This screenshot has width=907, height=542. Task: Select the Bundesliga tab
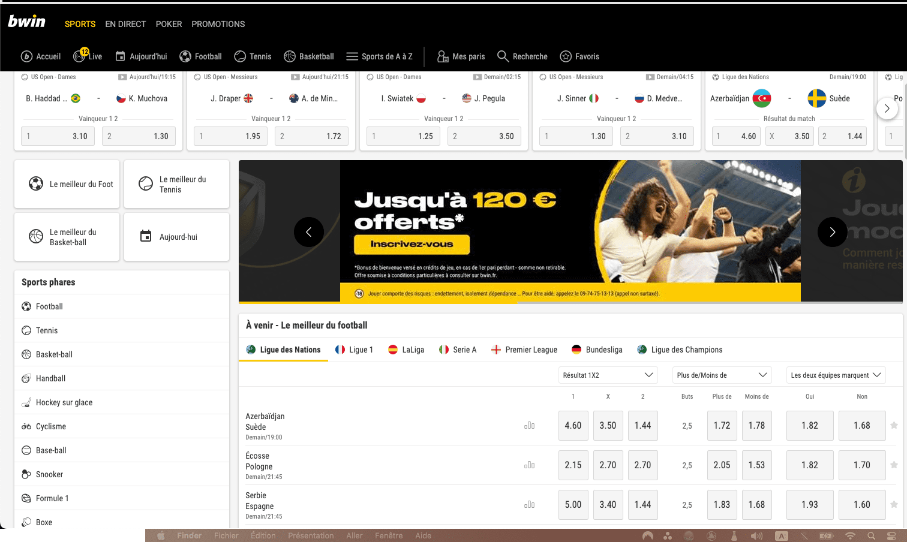point(597,350)
